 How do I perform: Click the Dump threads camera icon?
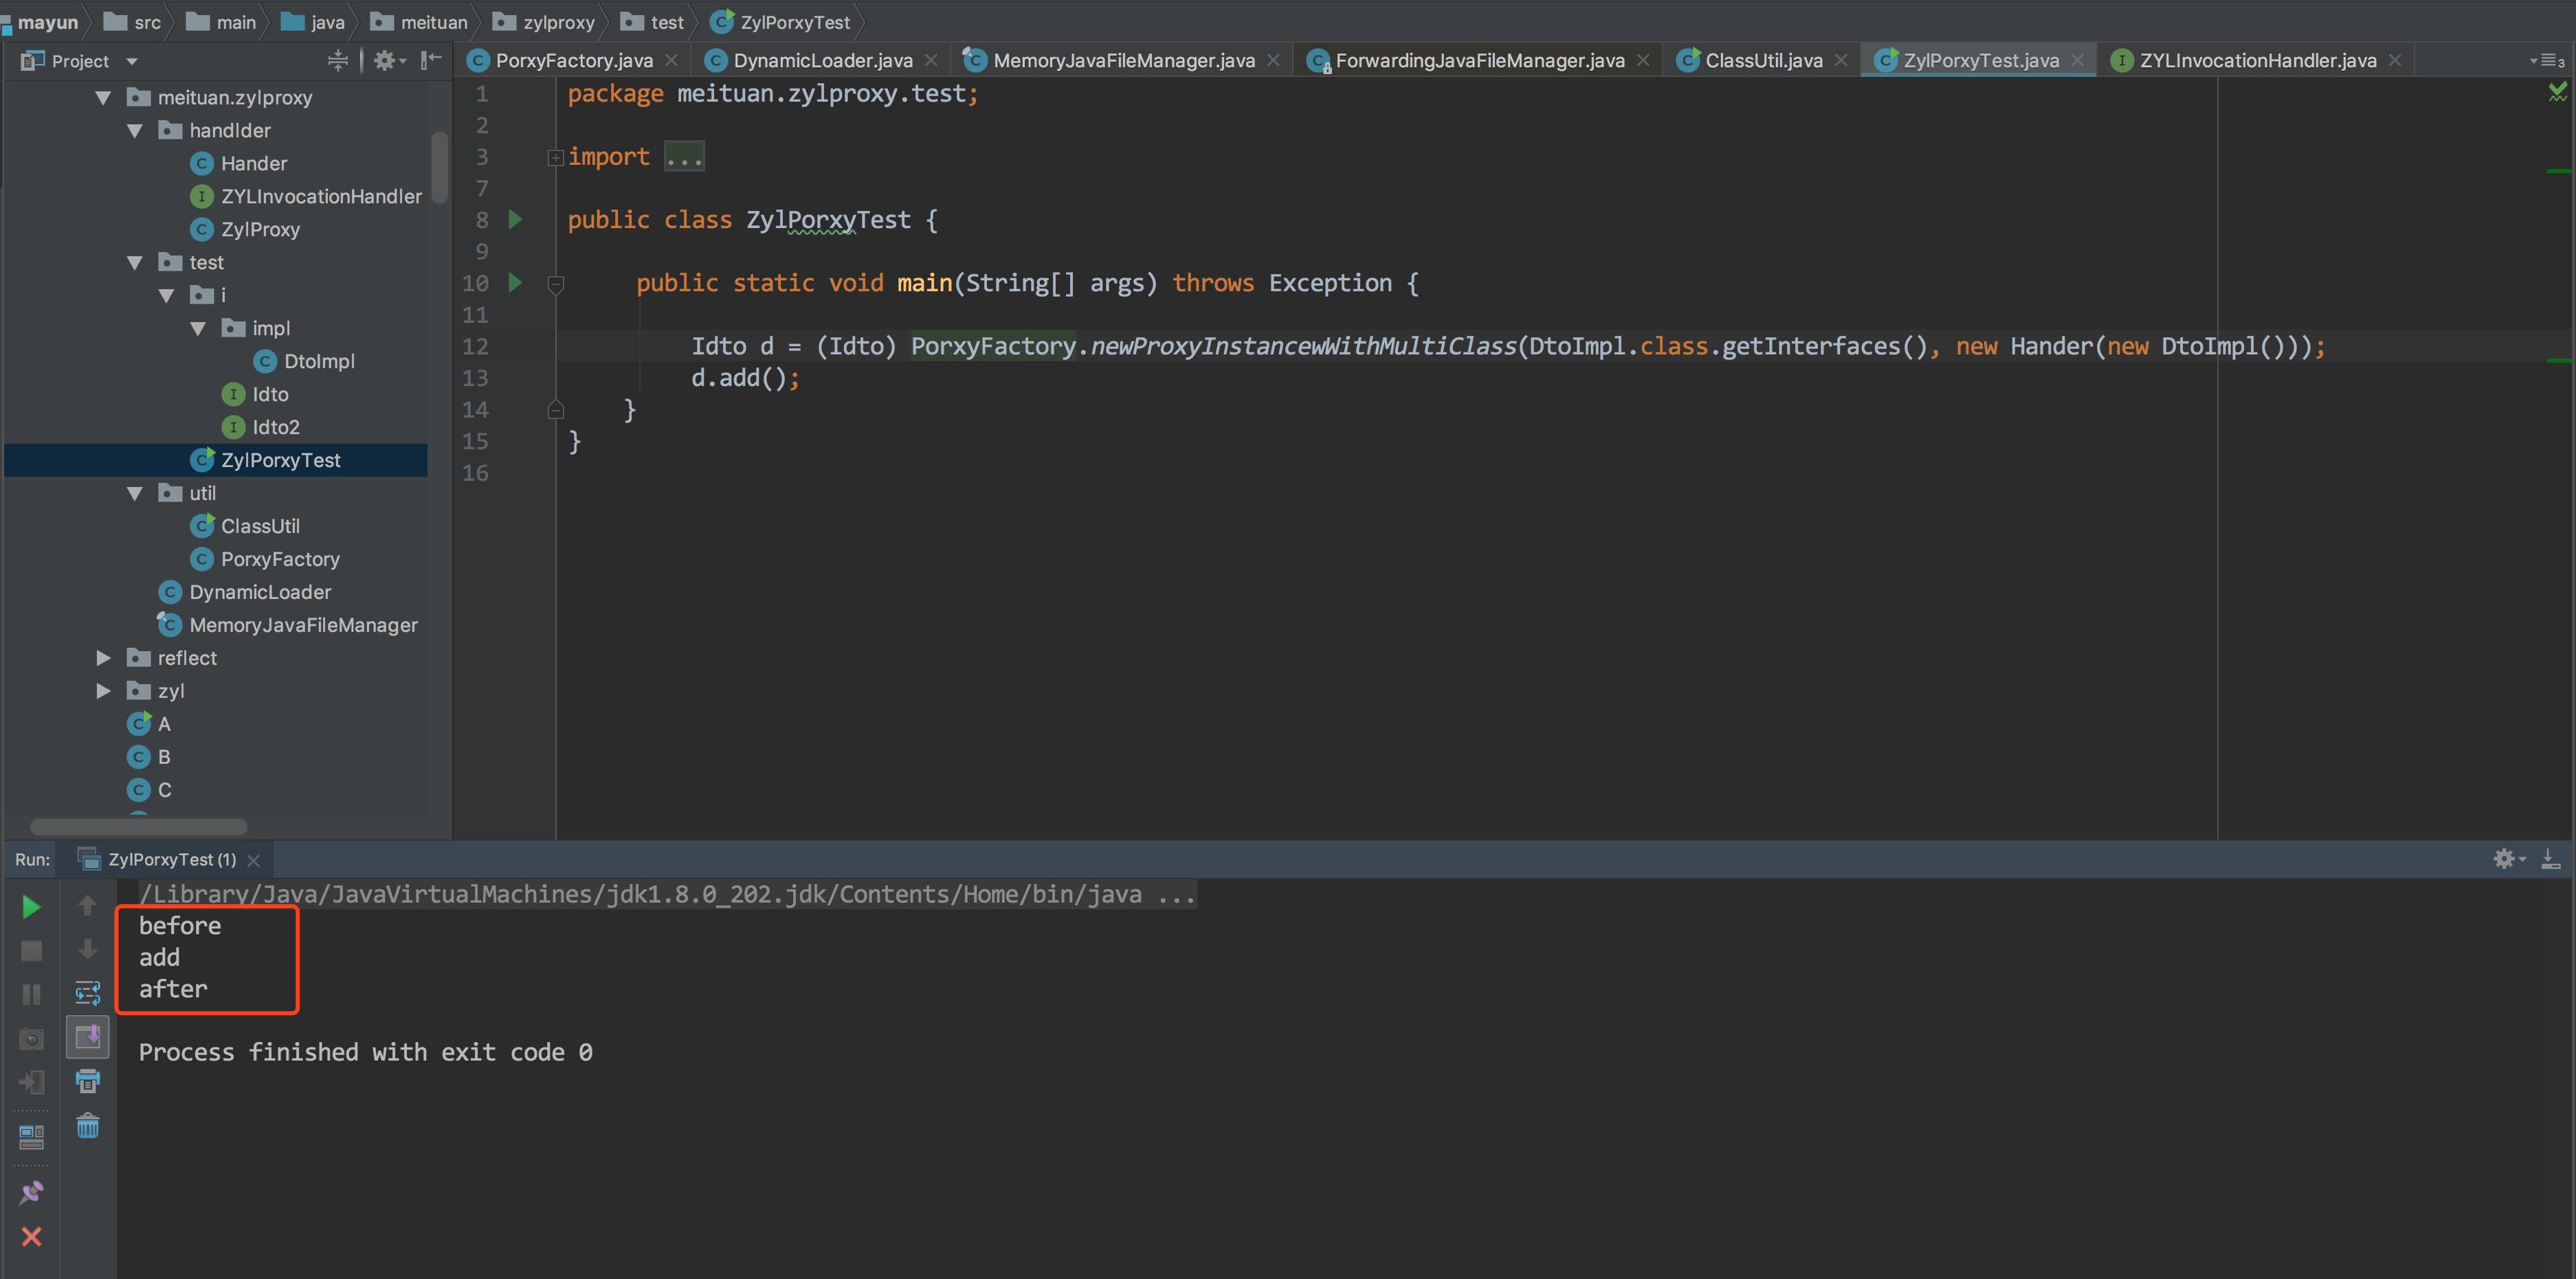click(x=31, y=1039)
